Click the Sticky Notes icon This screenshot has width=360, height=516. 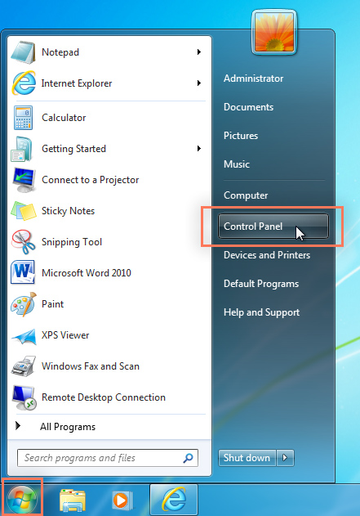24,211
